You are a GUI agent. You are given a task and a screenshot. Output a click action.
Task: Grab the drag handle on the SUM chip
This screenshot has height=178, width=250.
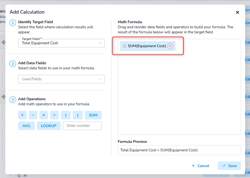125,46
